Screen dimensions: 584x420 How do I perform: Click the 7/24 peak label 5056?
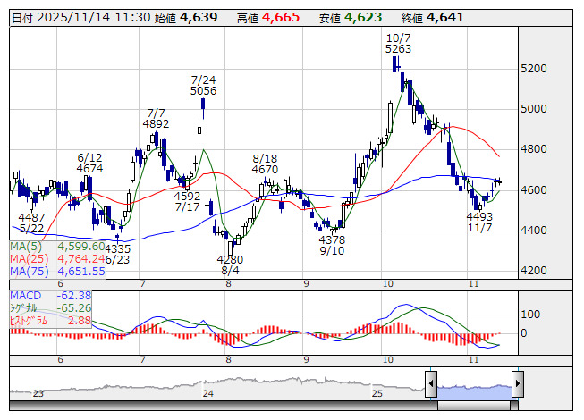point(204,90)
